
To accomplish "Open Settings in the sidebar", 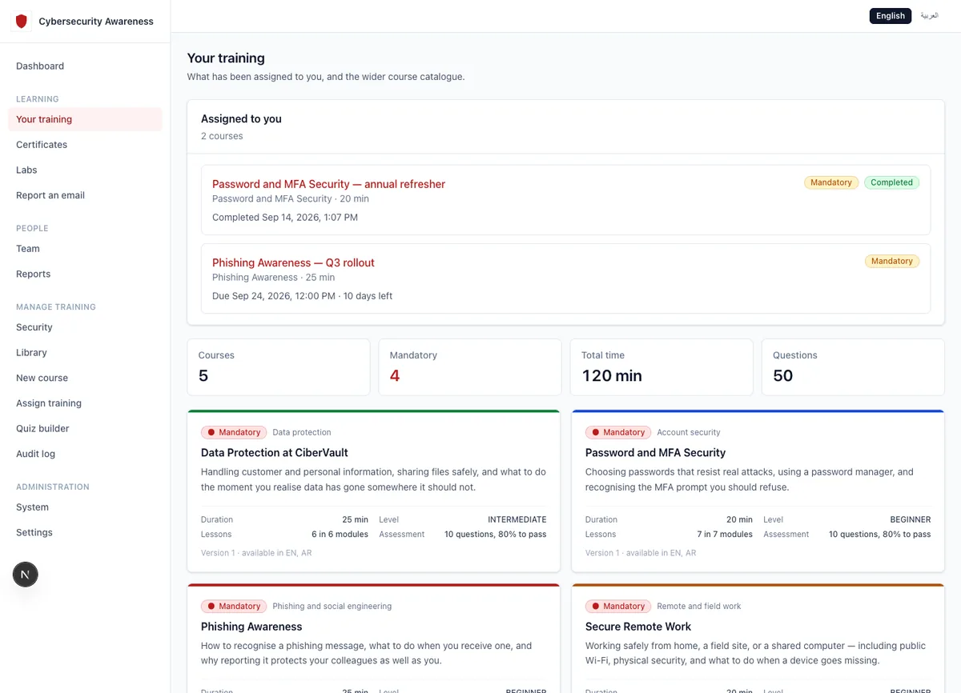I will [x=85, y=533].
